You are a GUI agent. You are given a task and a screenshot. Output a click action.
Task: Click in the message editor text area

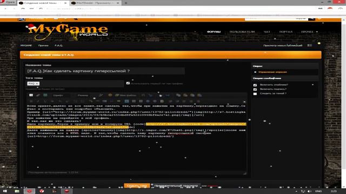pos(136,137)
